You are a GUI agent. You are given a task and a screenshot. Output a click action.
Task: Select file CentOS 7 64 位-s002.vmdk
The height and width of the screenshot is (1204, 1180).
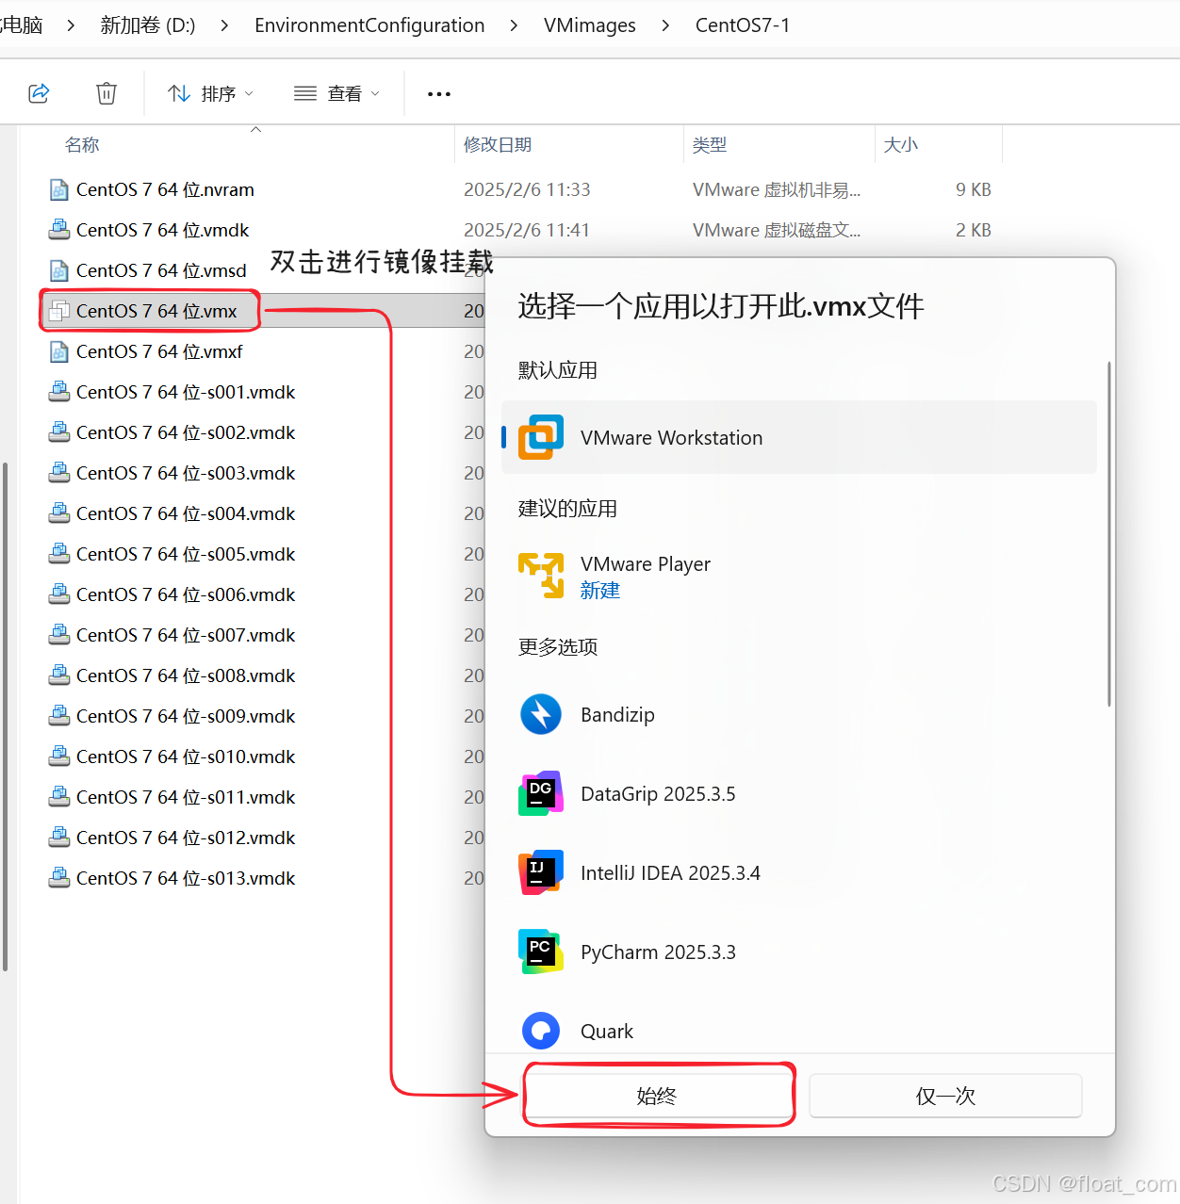(186, 432)
